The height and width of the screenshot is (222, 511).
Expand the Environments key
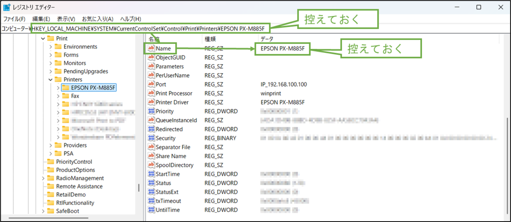click(50, 47)
